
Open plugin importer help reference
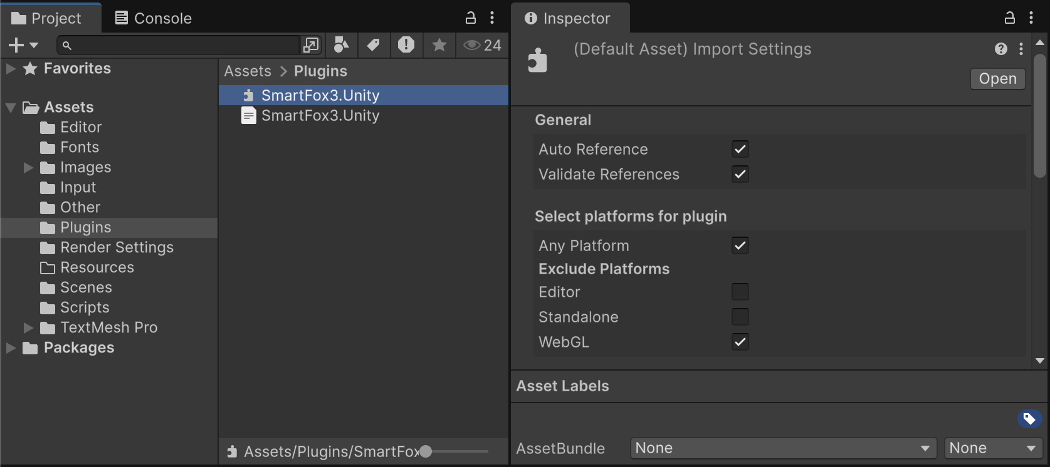pos(1001,49)
